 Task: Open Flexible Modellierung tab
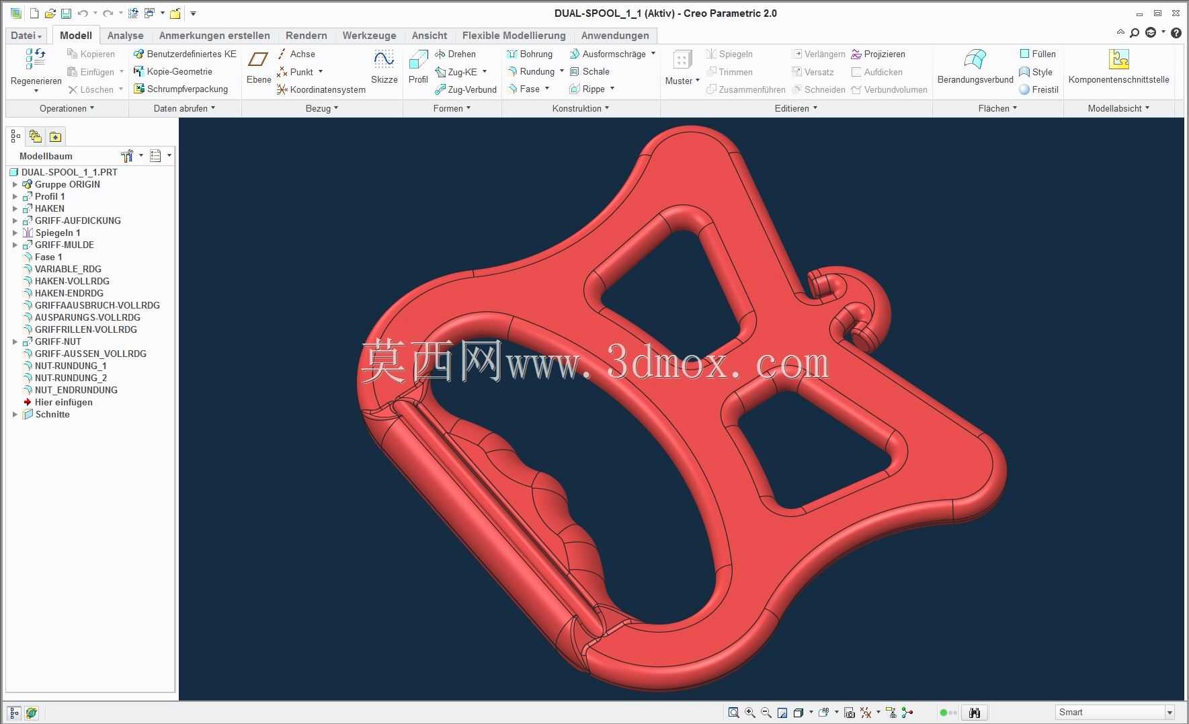(514, 36)
